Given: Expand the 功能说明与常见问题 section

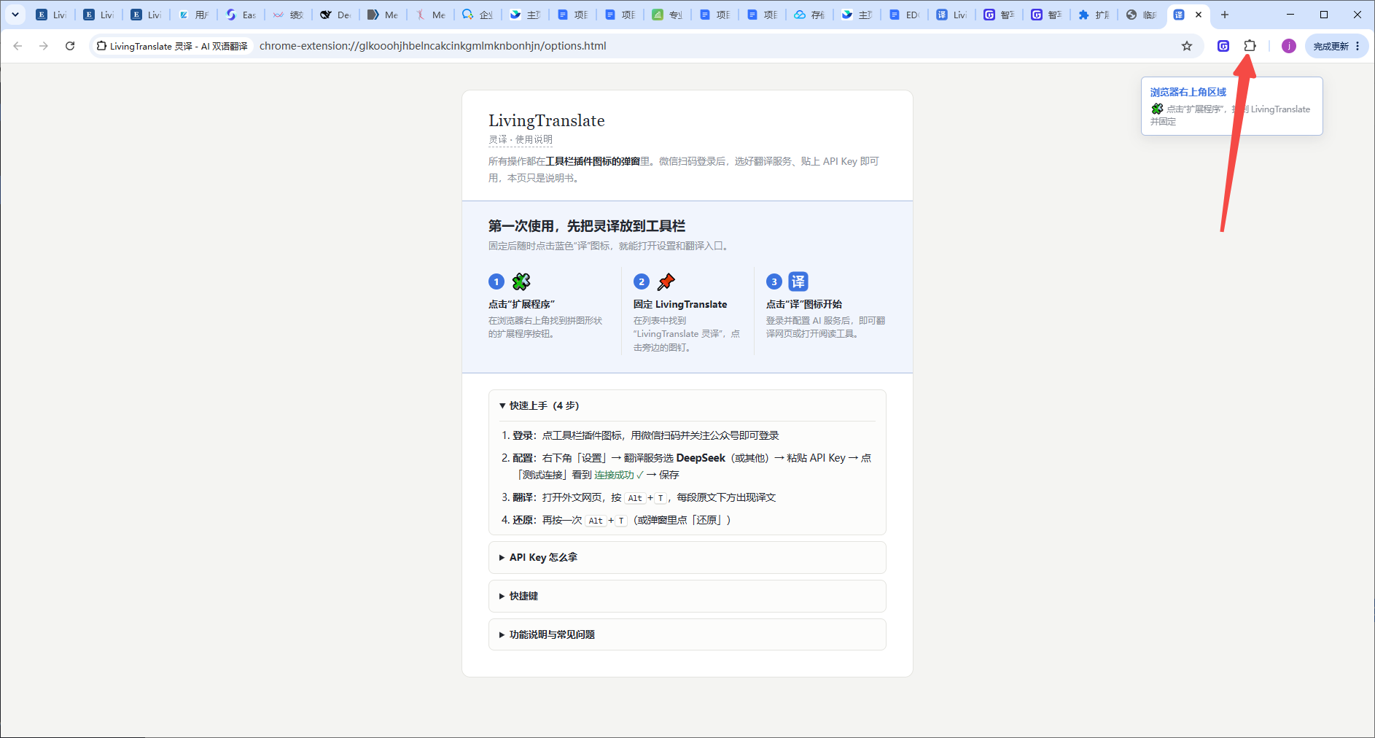Looking at the screenshot, I should click(687, 634).
